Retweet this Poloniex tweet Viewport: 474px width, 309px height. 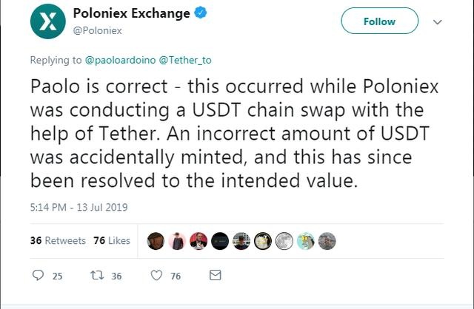(x=95, y=276)
